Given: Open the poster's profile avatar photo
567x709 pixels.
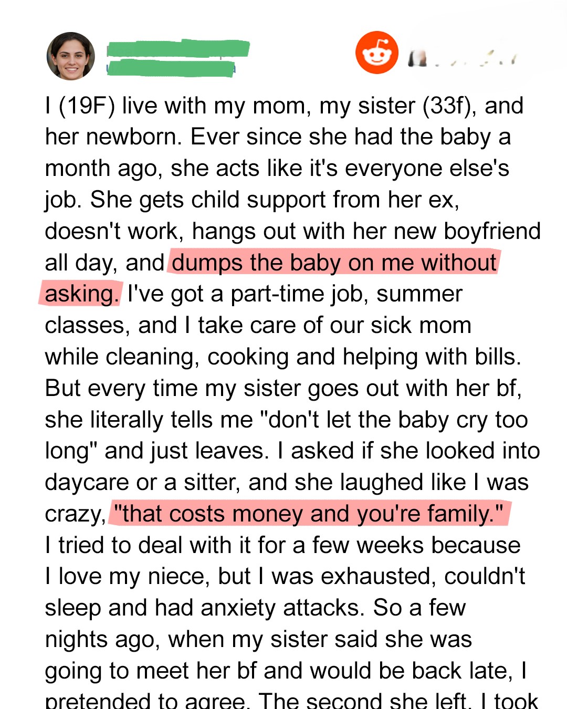Looking at the screenshot, I should (70, 56).
